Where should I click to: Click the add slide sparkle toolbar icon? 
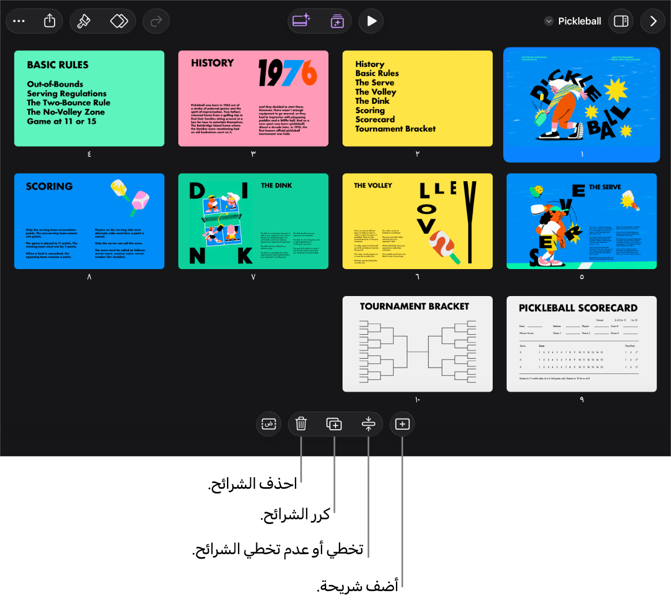click(301, 21)
